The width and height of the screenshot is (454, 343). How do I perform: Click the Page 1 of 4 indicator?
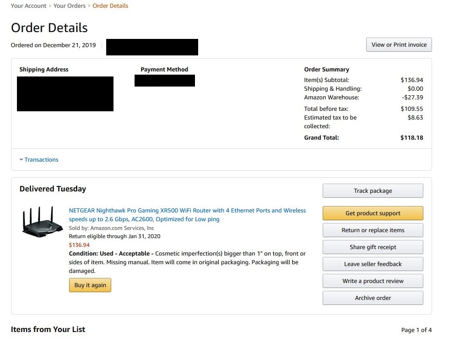pos(416,330)
